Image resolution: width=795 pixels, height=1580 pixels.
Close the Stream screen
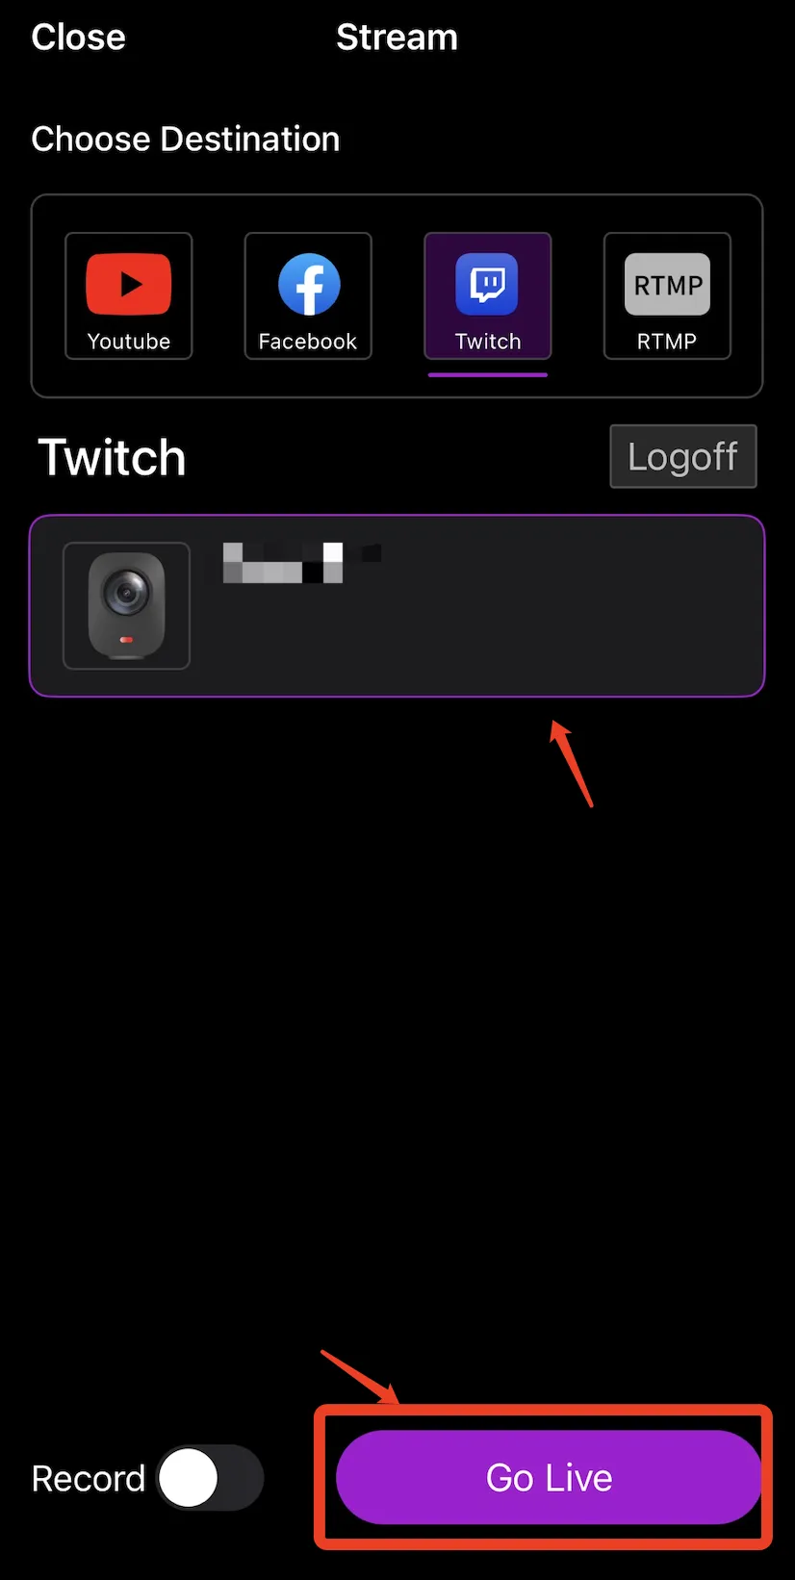[x=78, y=37]
